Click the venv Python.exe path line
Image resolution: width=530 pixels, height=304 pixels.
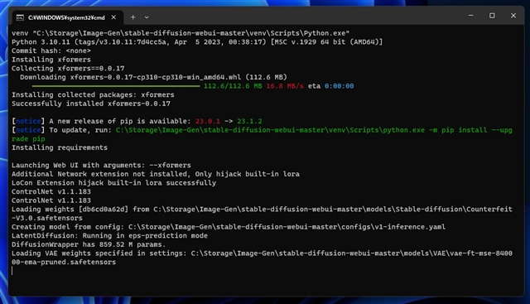click(181, 33)
